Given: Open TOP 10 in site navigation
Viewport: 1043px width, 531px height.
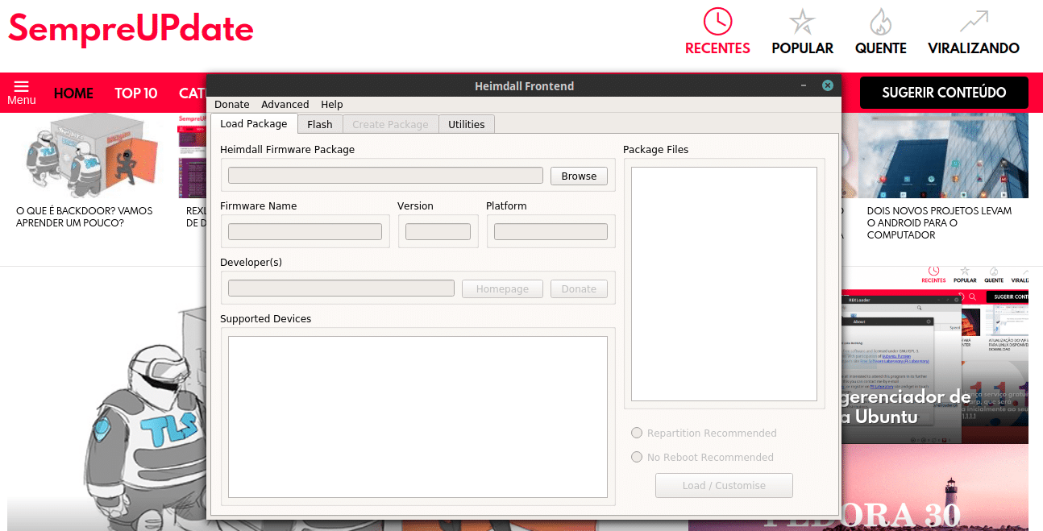Looking at the screenshot, I should click(x=135, y=93).
